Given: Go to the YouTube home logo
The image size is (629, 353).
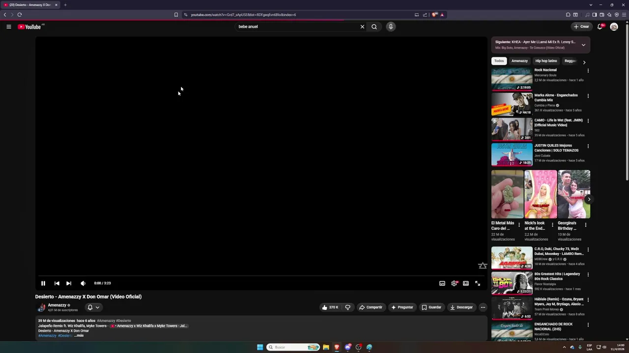Looking at the screenshot, I should pyautogui.click(x=29, y=26).
